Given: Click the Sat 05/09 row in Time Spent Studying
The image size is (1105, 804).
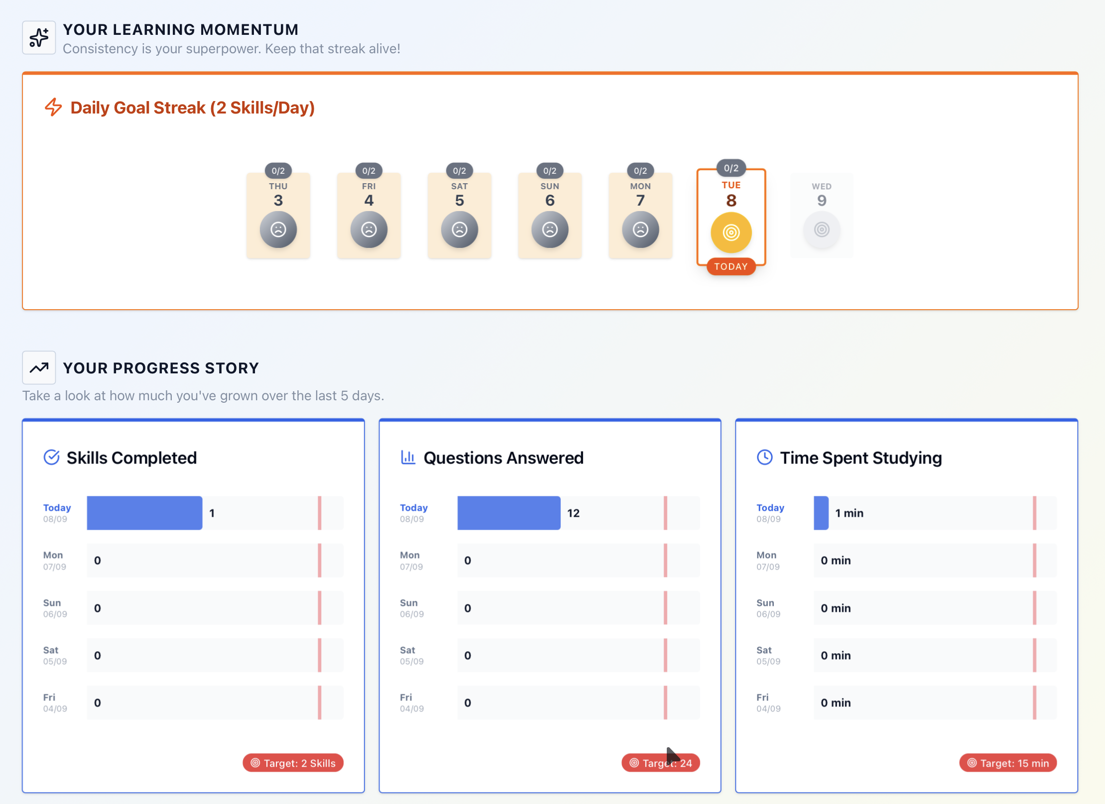Looking at the screenshot, I should [x=906, y=655].
